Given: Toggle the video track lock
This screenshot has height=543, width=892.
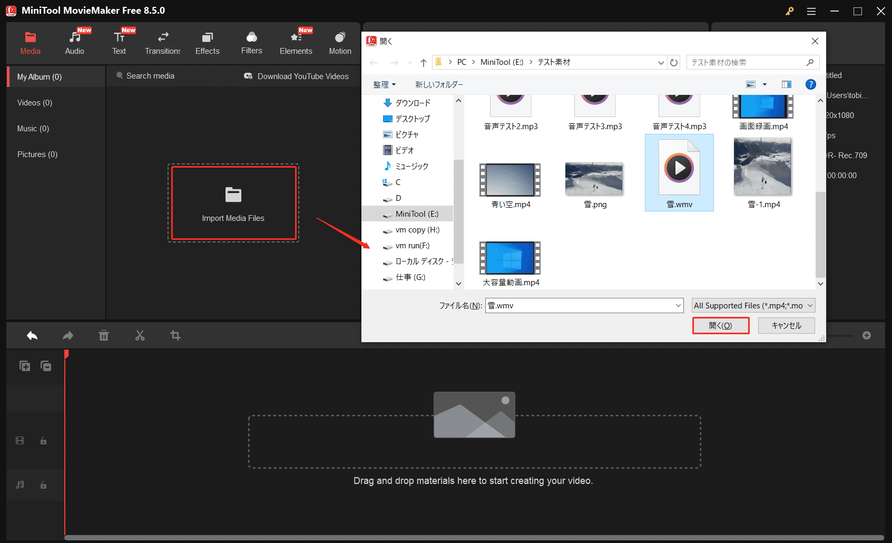Looking at the screenshot, I should (43, 441).
